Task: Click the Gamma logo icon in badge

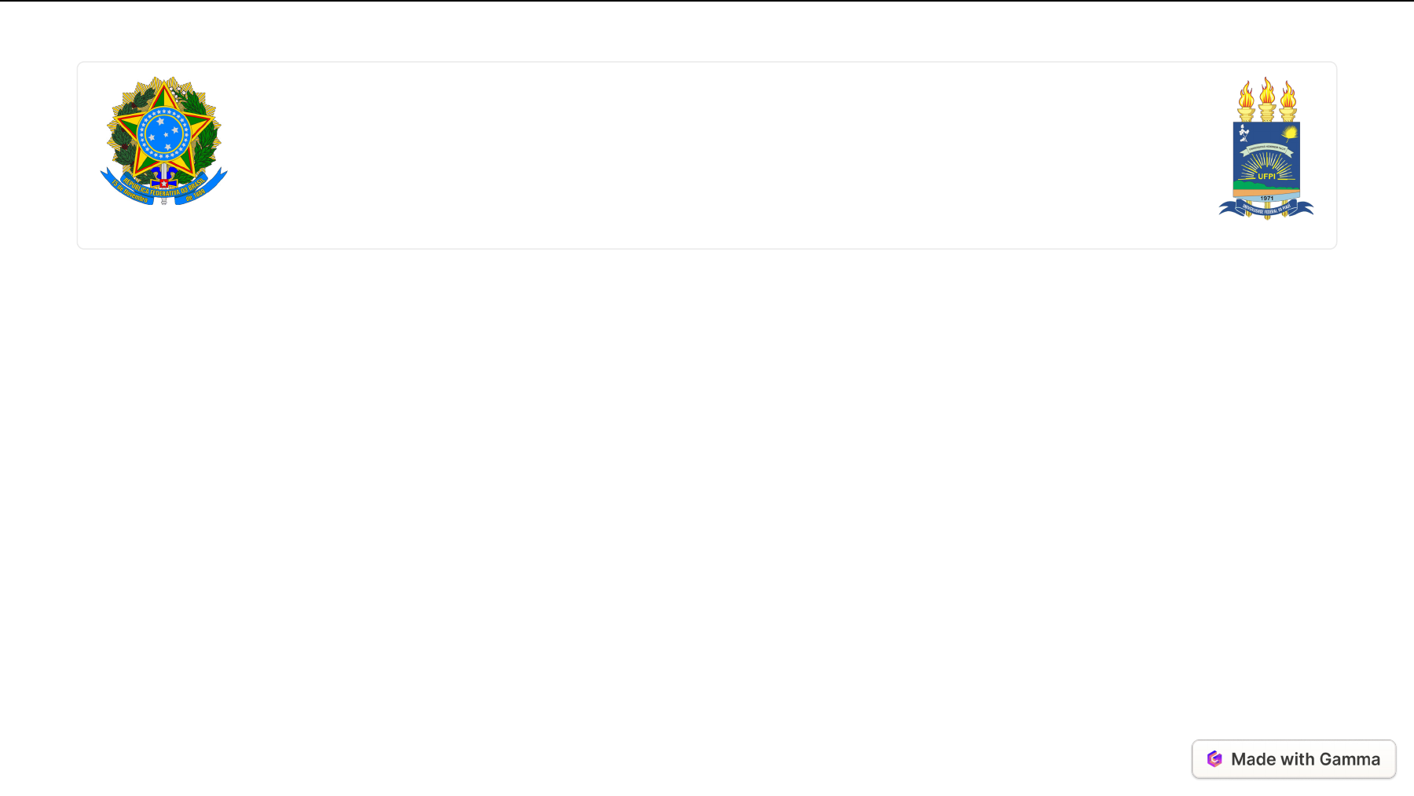Action: [x=1214, y=759]
